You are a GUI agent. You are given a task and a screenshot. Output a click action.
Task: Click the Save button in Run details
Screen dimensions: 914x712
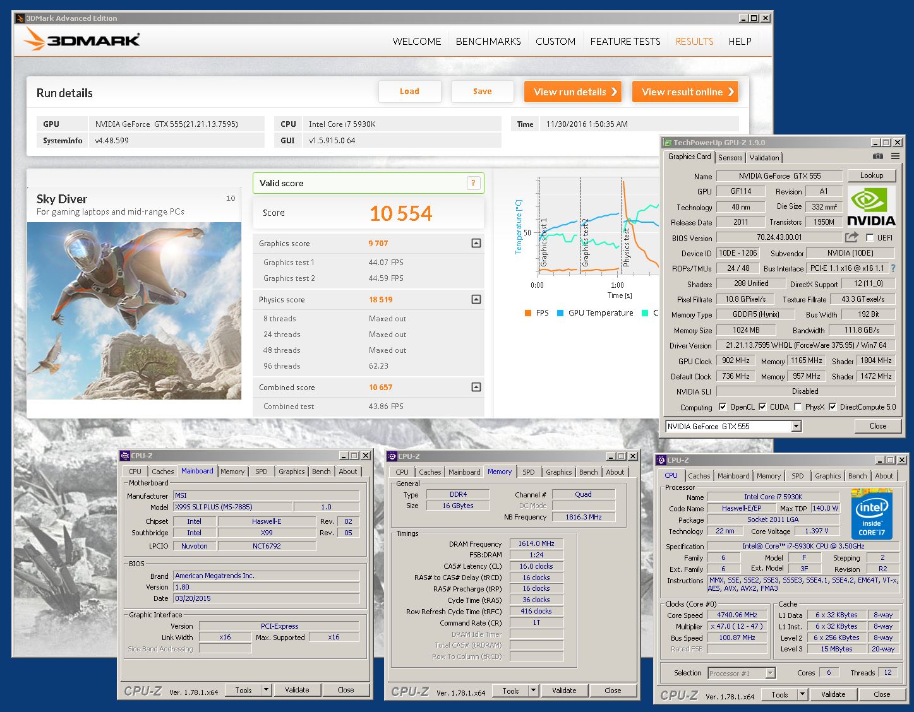point(482,92)
